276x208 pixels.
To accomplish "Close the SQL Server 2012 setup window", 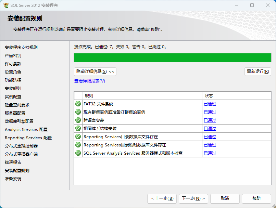I will click(268, 5).
